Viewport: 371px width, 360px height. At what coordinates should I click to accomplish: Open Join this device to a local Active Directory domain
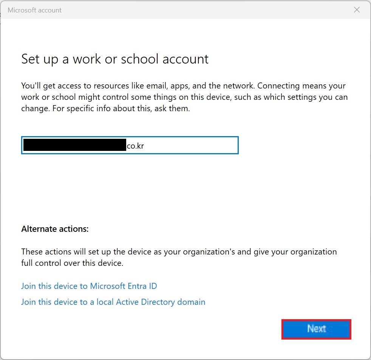[113, 302]
